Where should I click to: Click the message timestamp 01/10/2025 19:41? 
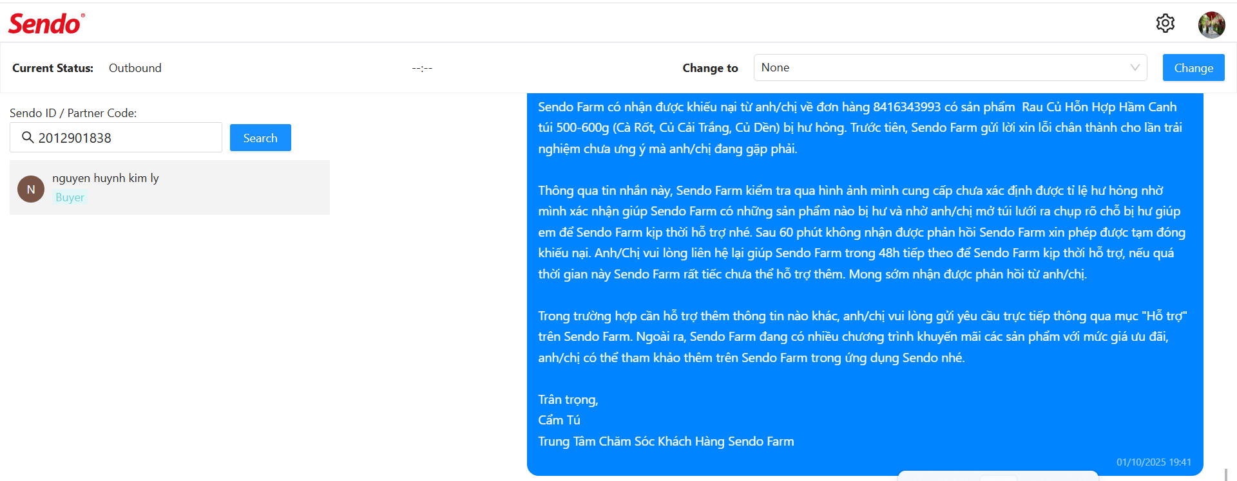(1154, 462)
